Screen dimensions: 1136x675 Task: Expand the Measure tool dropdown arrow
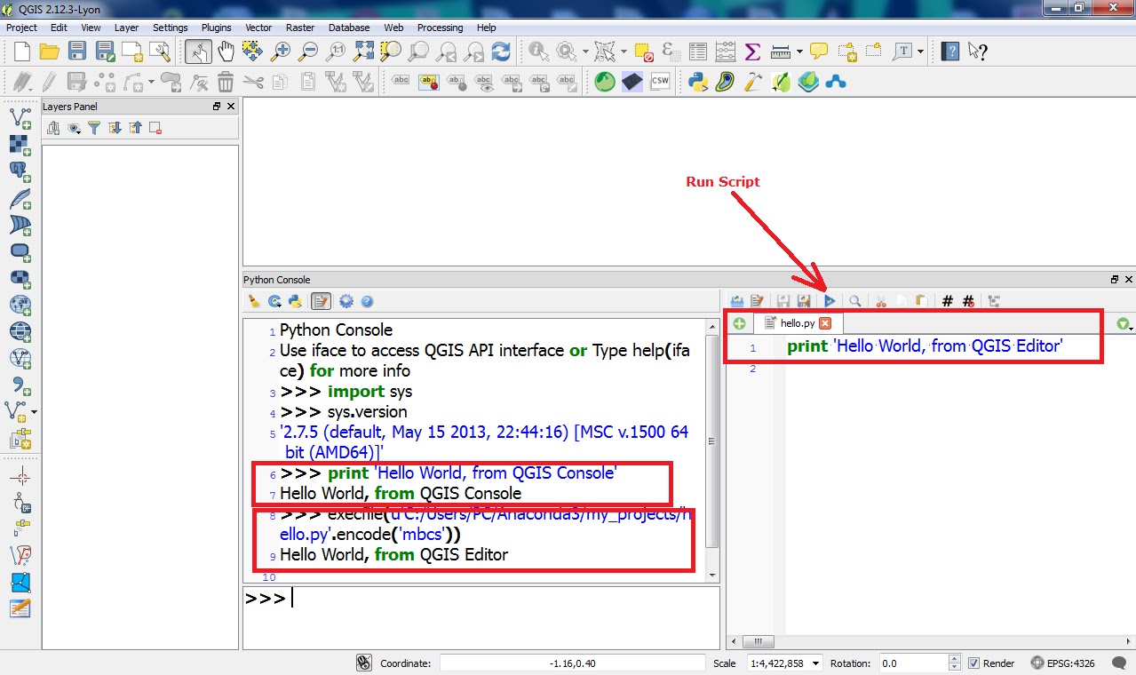coord(800,52)
